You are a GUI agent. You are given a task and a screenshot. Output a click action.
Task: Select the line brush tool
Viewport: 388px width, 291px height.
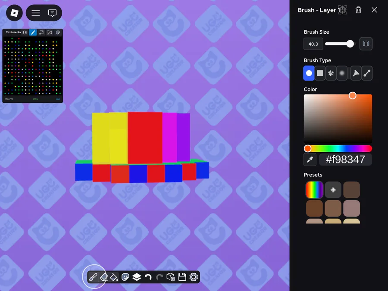coord(367,73)
